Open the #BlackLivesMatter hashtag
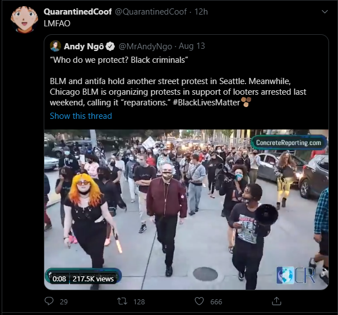The width and height of the screenshot is (338, 315). [x=206, y=103]
